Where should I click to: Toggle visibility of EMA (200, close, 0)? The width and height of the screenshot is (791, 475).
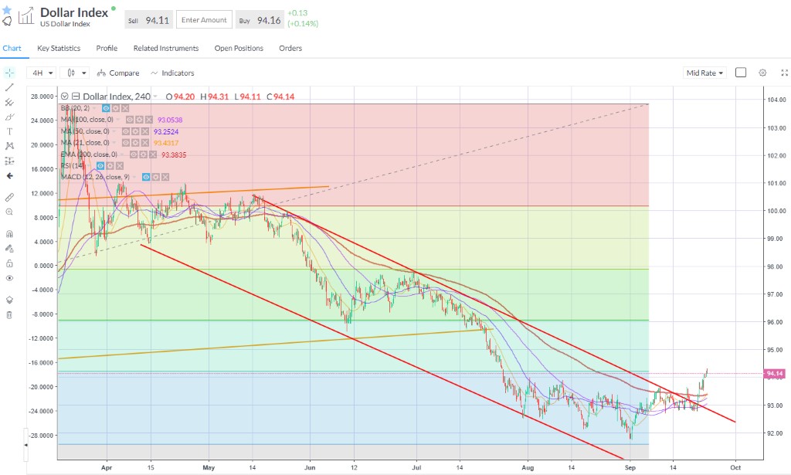134,154
